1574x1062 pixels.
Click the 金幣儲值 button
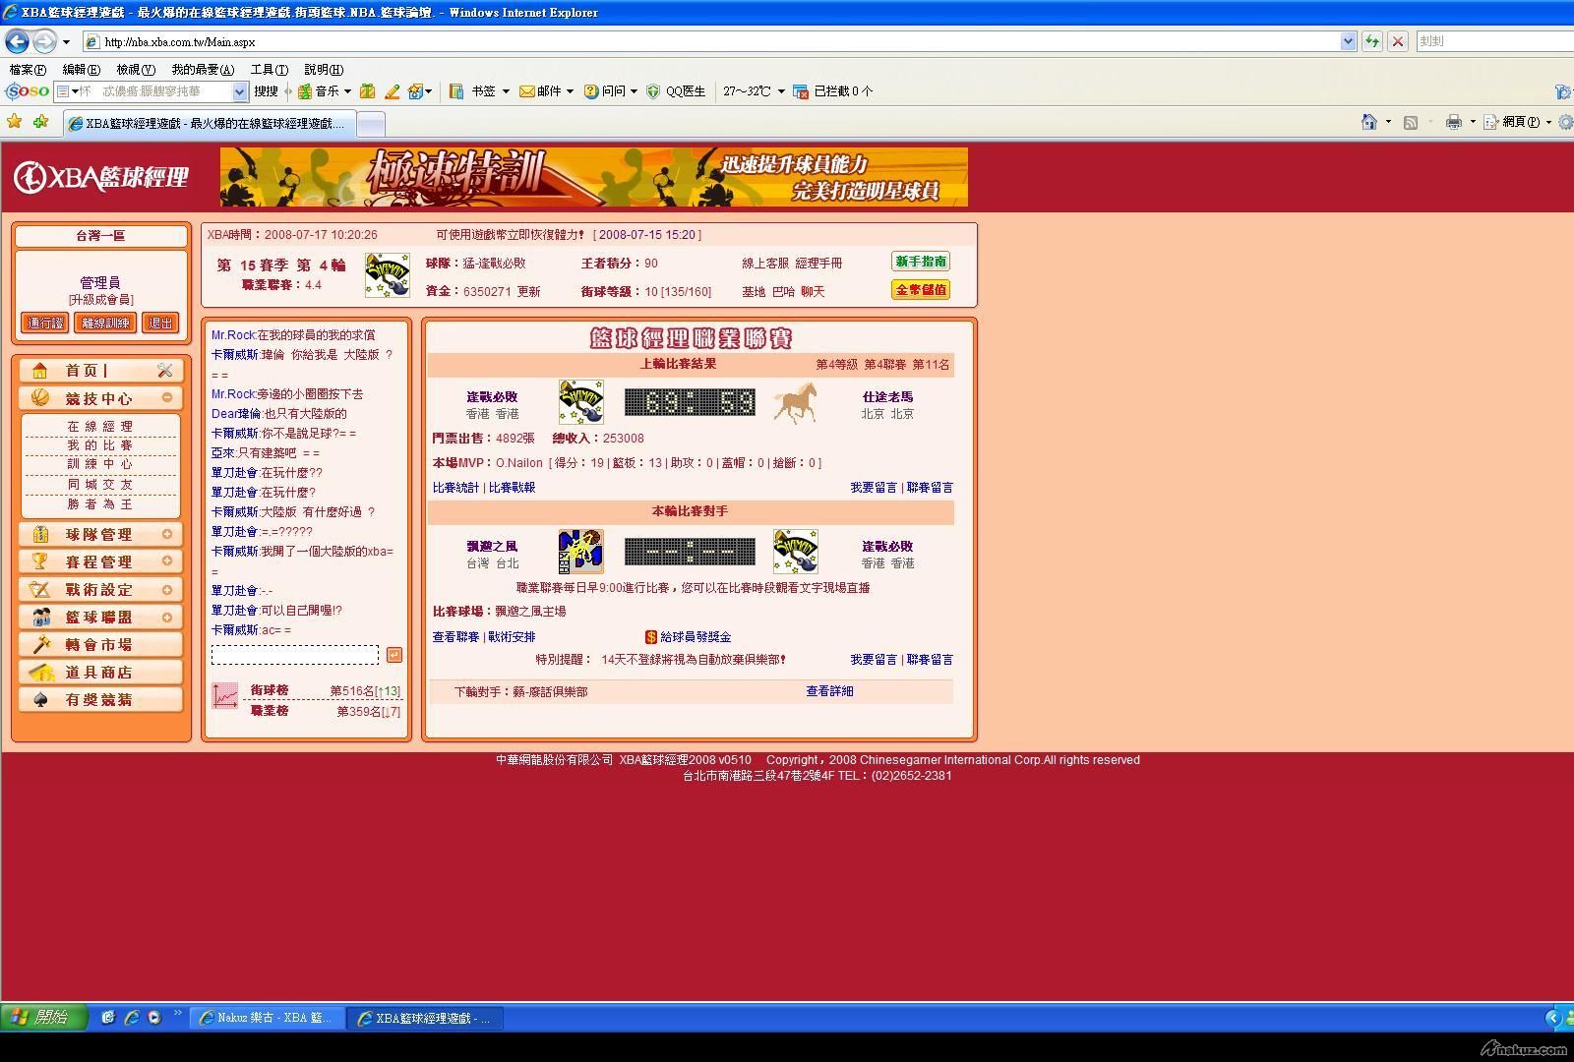point(921,290)
